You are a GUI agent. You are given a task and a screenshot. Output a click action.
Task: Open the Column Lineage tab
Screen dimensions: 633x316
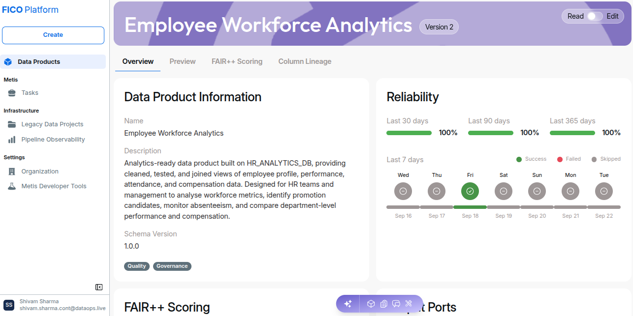tap(305, 61)
